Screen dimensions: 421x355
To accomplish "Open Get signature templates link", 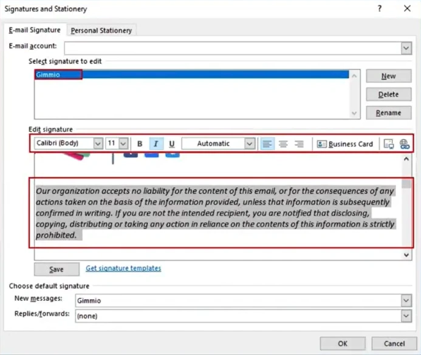I will [x=123, y=268].
